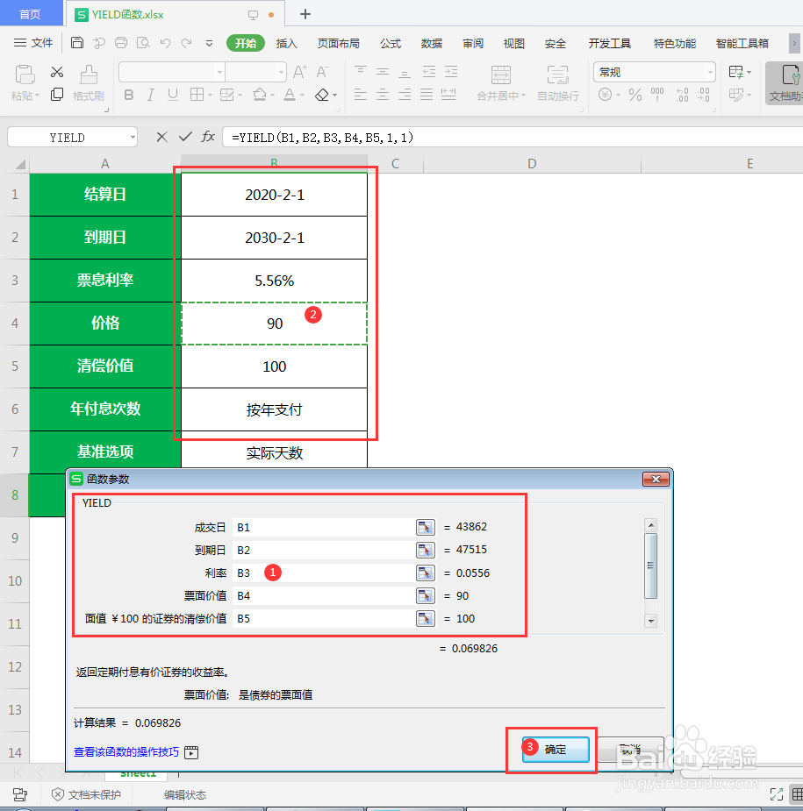Image resolution: width=803 pixels, height=811 pixels.
Task: Open the font name dropdown
Action: 220,73
